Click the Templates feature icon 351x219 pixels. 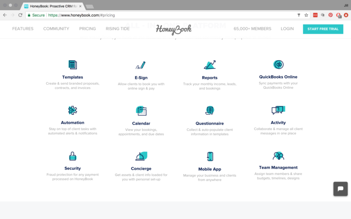(72, 65)
